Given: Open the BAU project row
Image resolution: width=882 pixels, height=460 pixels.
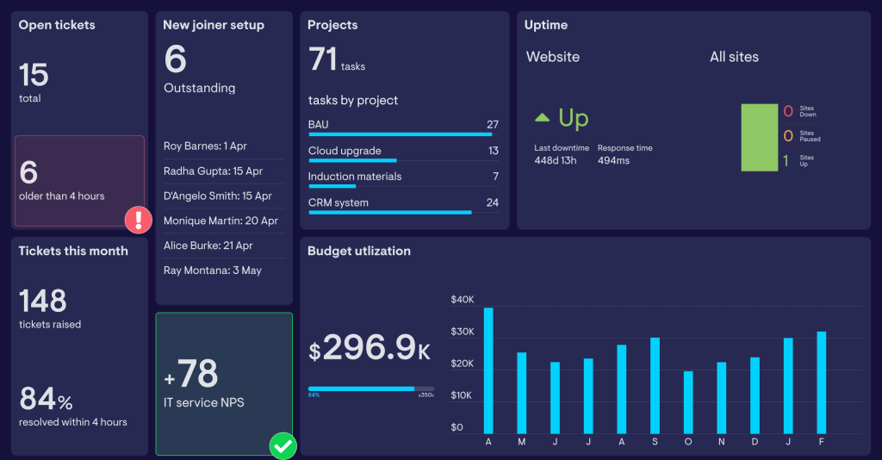Looking at the screenshot, I should tap(403, 126).
